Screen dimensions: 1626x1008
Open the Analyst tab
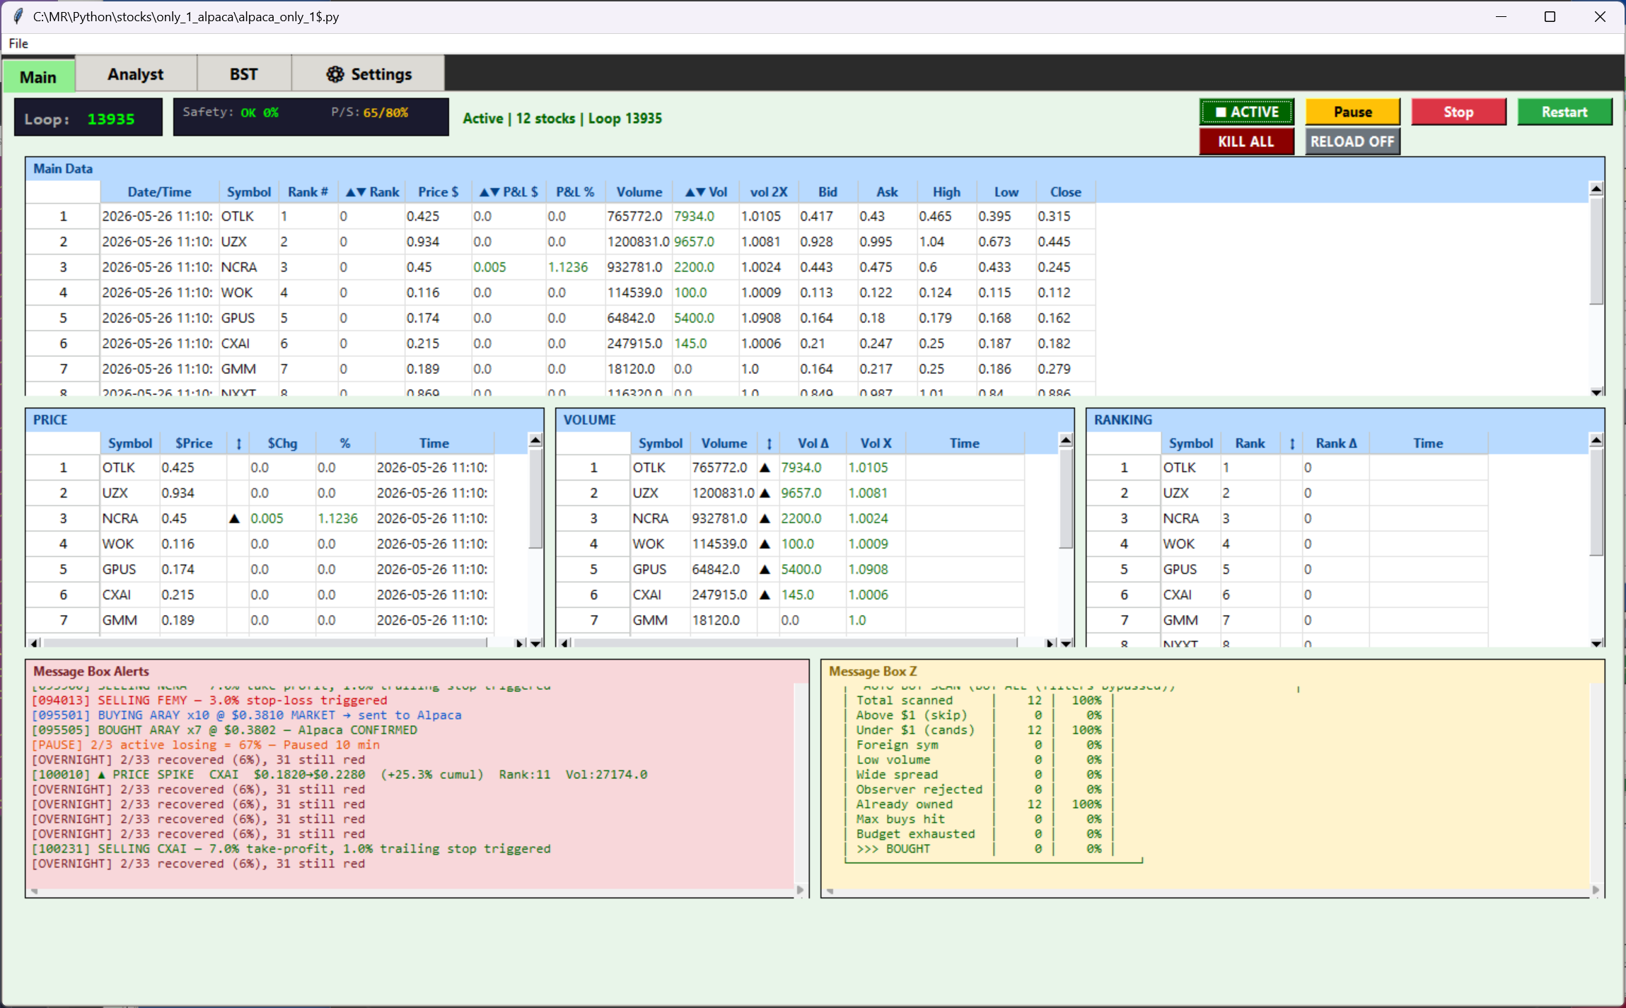135,74
